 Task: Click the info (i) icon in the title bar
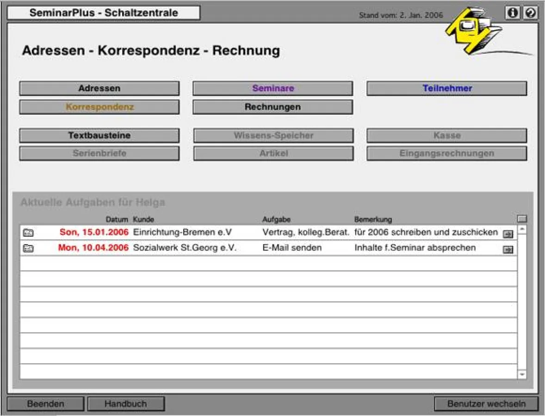pos(513,12)
